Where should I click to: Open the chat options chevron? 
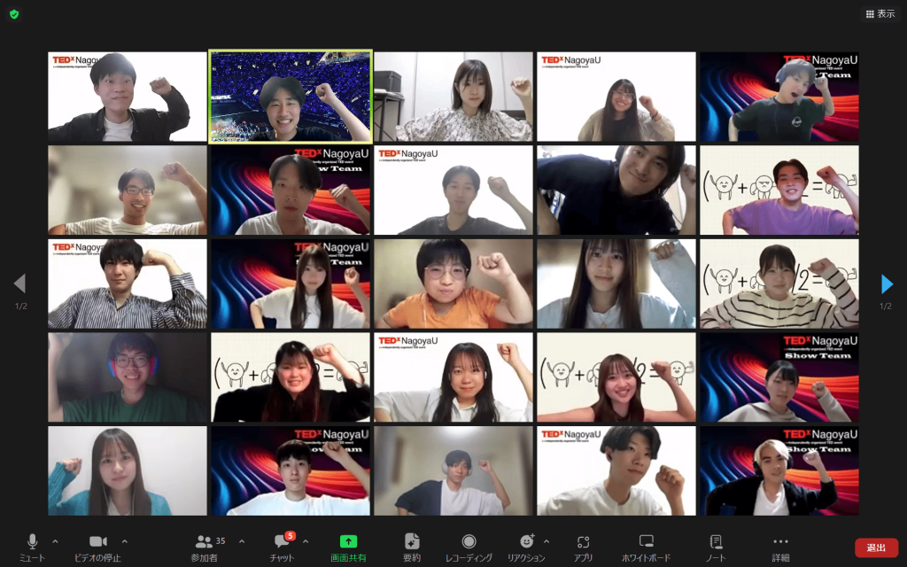[306, 541]
